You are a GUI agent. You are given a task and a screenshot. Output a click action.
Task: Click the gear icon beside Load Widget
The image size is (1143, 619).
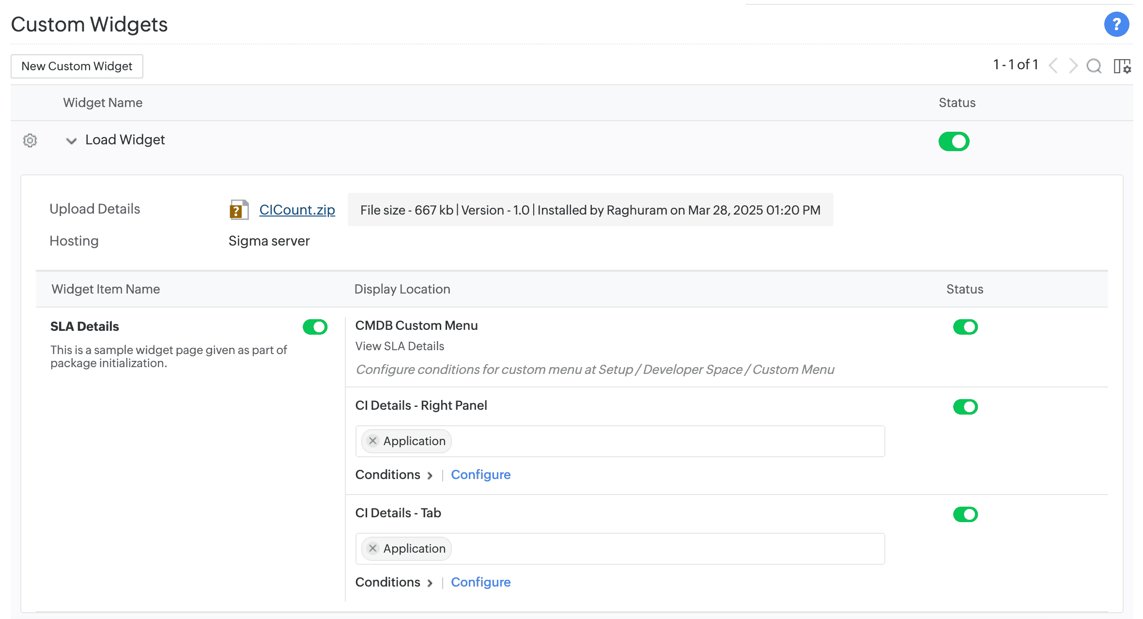click(30, 140)
